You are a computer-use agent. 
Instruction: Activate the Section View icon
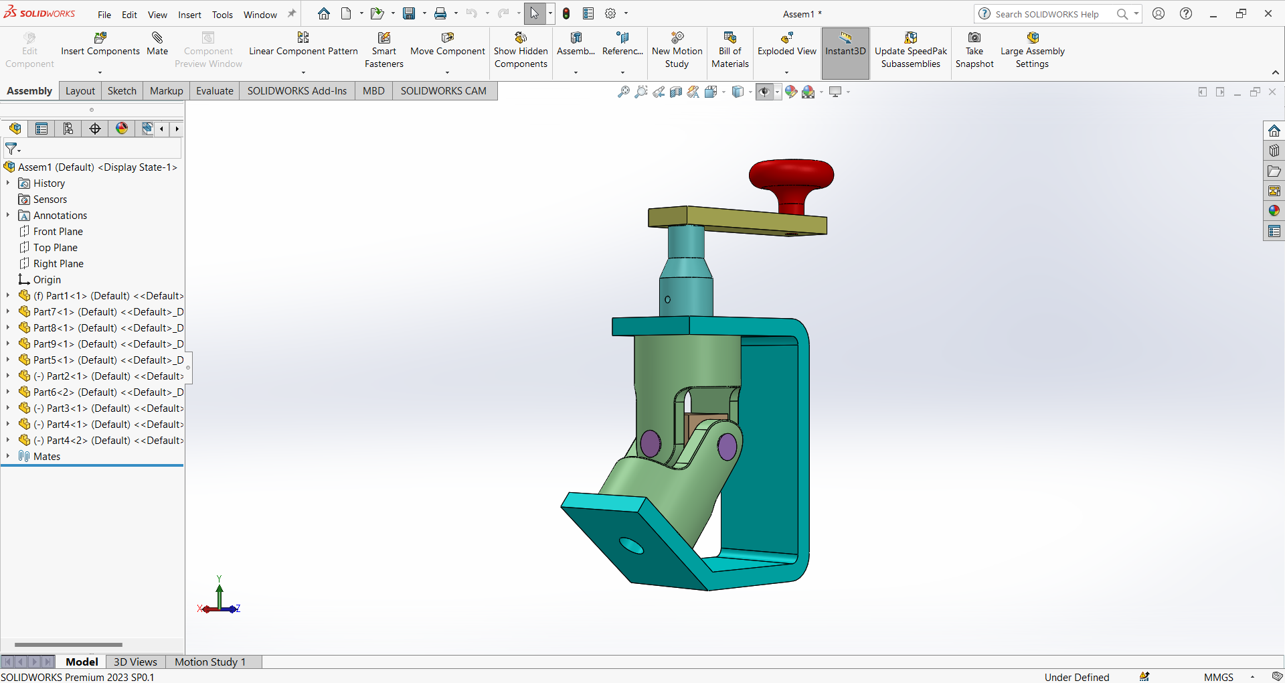pos(676,92)
